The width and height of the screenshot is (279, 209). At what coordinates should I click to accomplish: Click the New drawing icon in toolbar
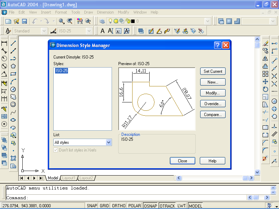click(8, 21)
